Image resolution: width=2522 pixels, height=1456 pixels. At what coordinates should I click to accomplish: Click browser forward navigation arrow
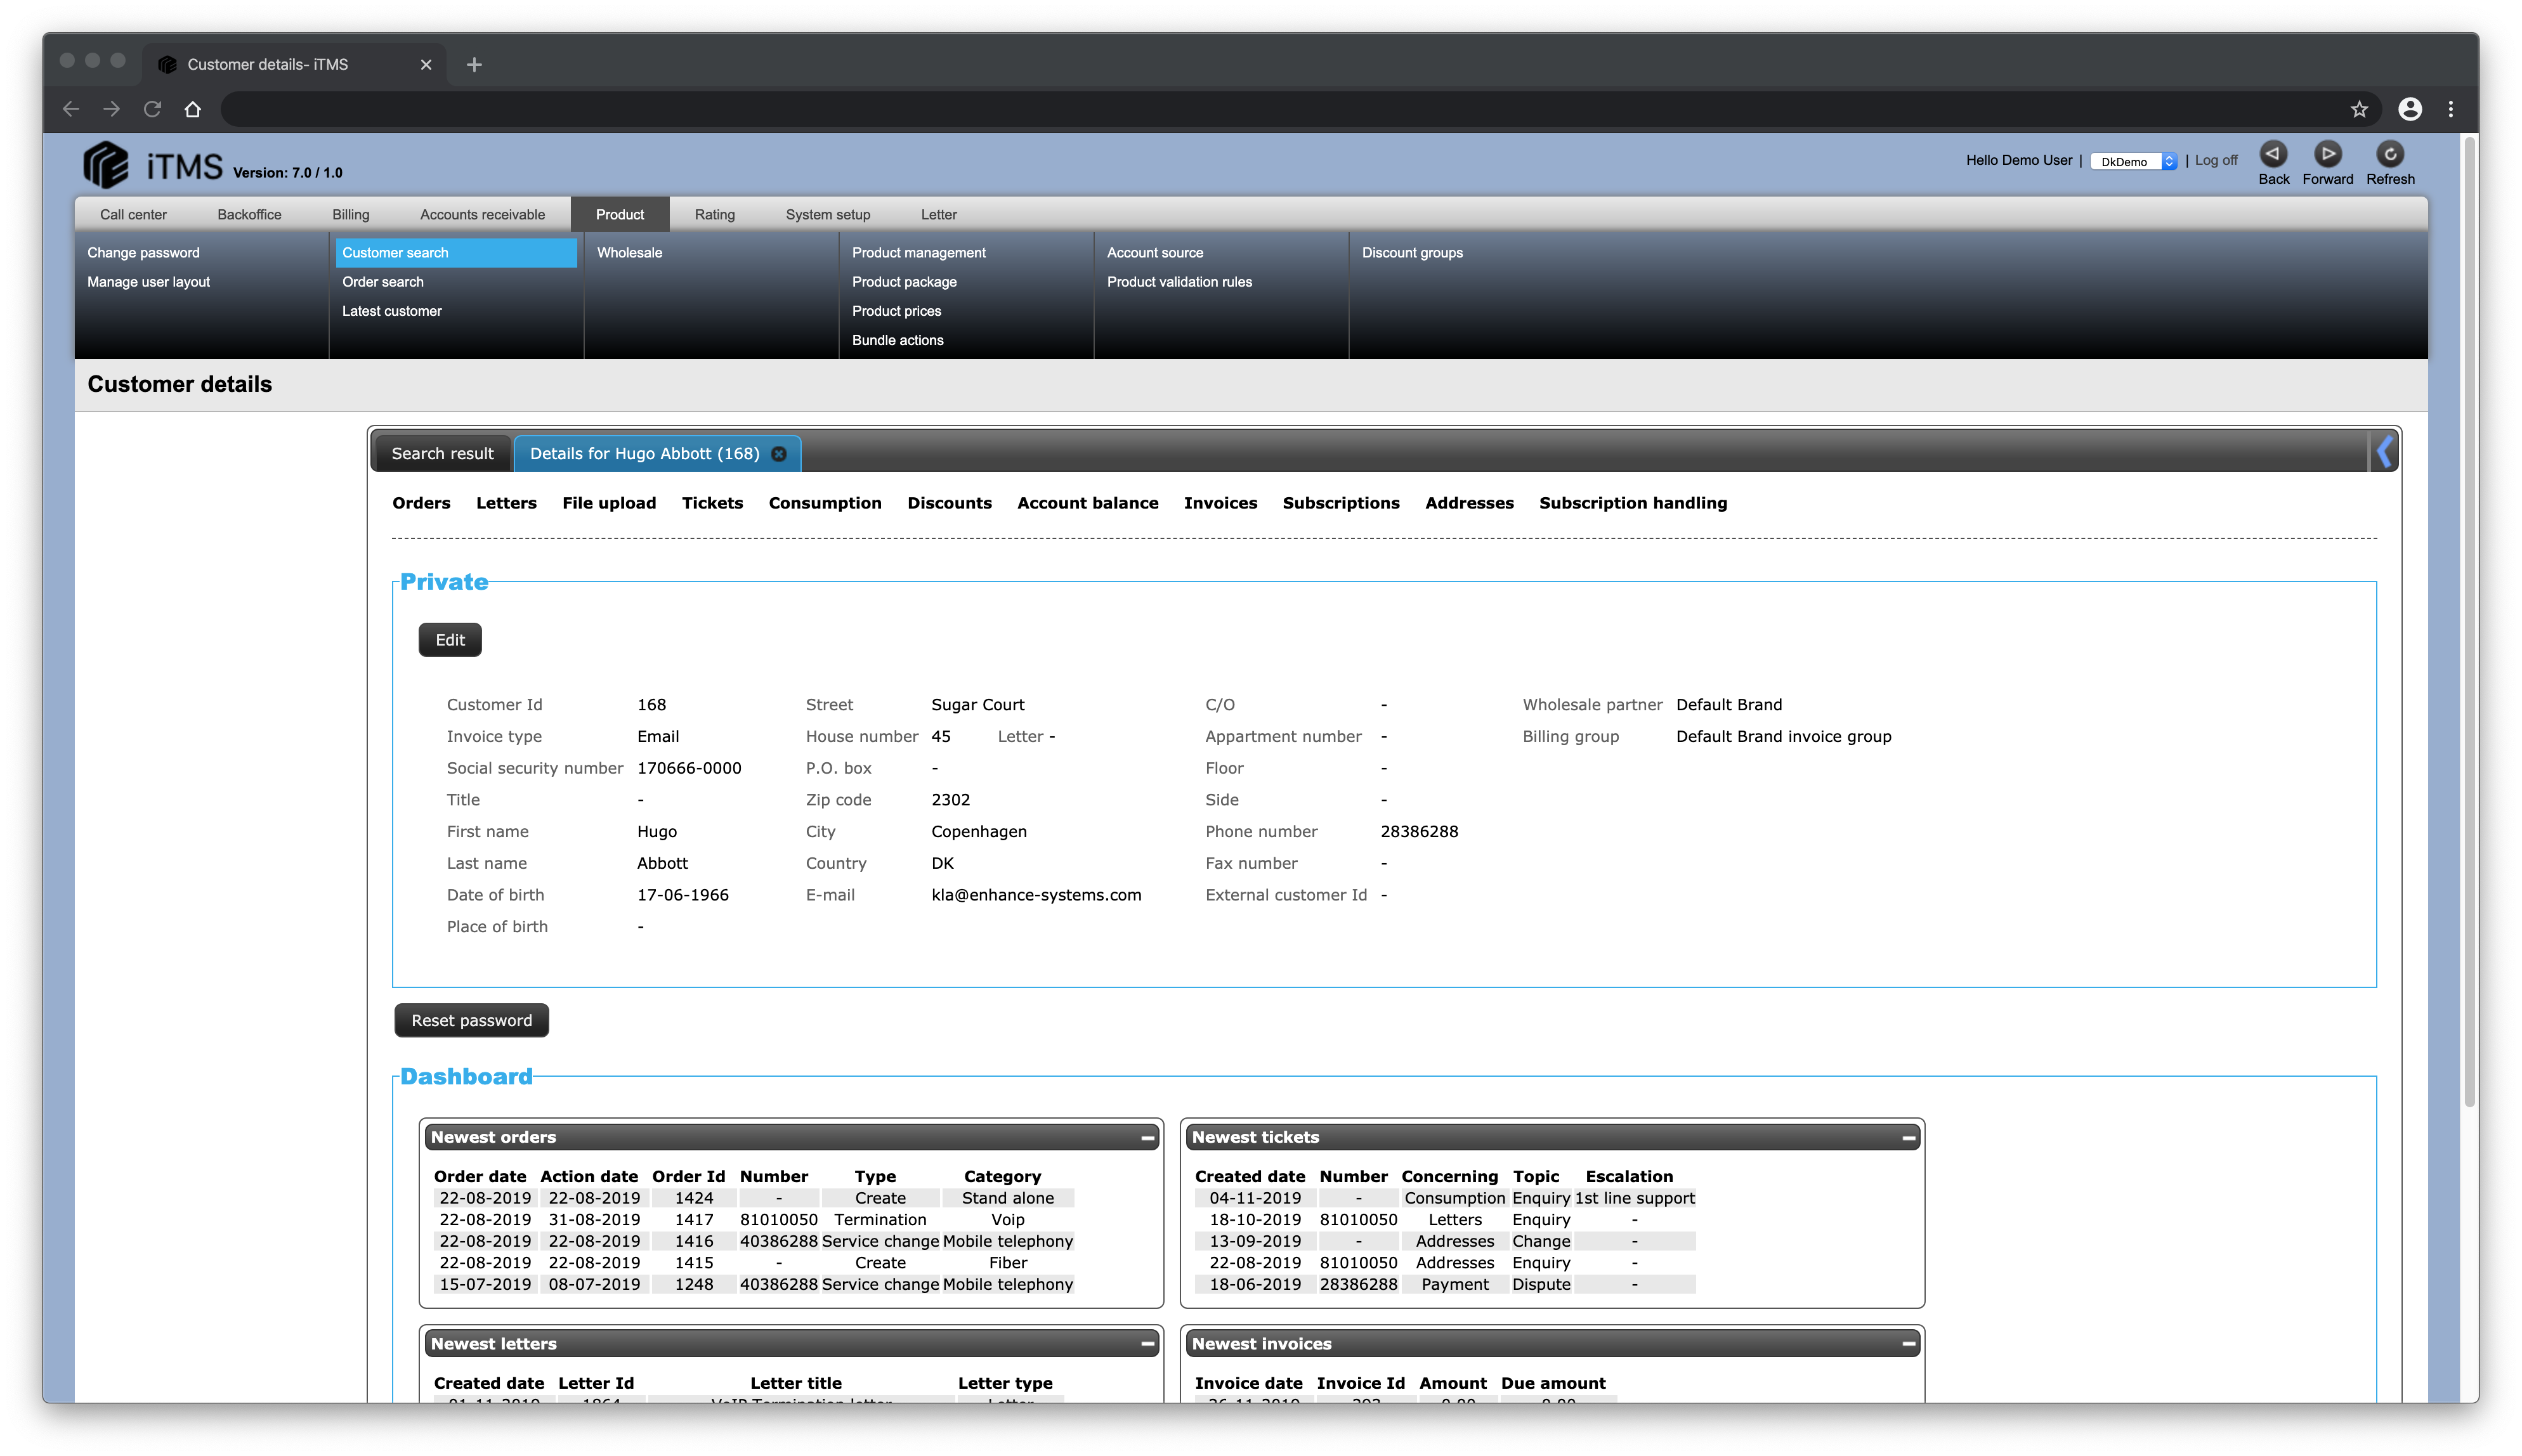(x=111, y=109)
